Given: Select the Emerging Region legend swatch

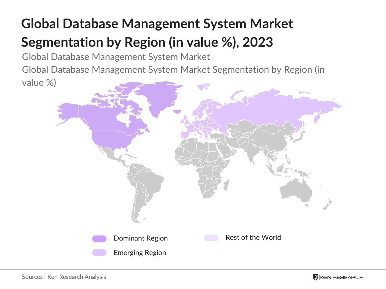Looking at the screenshot, I should tap(99, 253).
